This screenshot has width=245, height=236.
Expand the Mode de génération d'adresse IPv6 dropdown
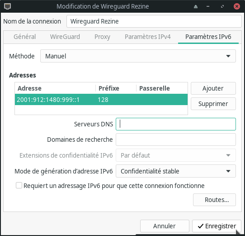coord(176,171)
